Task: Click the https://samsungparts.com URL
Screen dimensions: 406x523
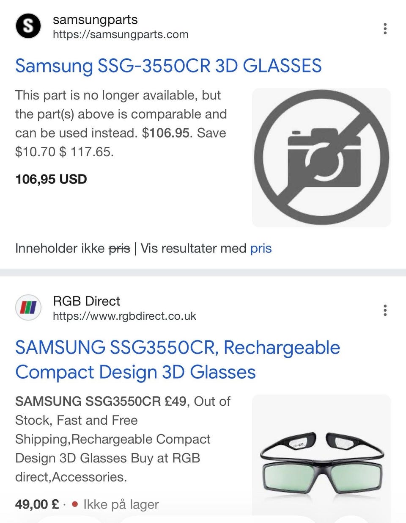Action: [x=121, y=34]
